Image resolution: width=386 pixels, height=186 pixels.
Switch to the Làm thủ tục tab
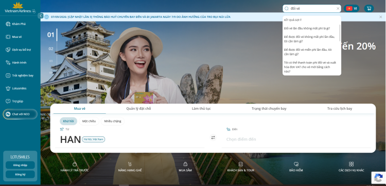[x=201, y=109]
